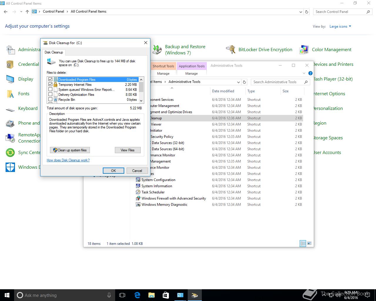This screenshot has height=301, width=376.
Task: Open the Shortcut Tools ribbon tab
Action: (x=163, y=66)
